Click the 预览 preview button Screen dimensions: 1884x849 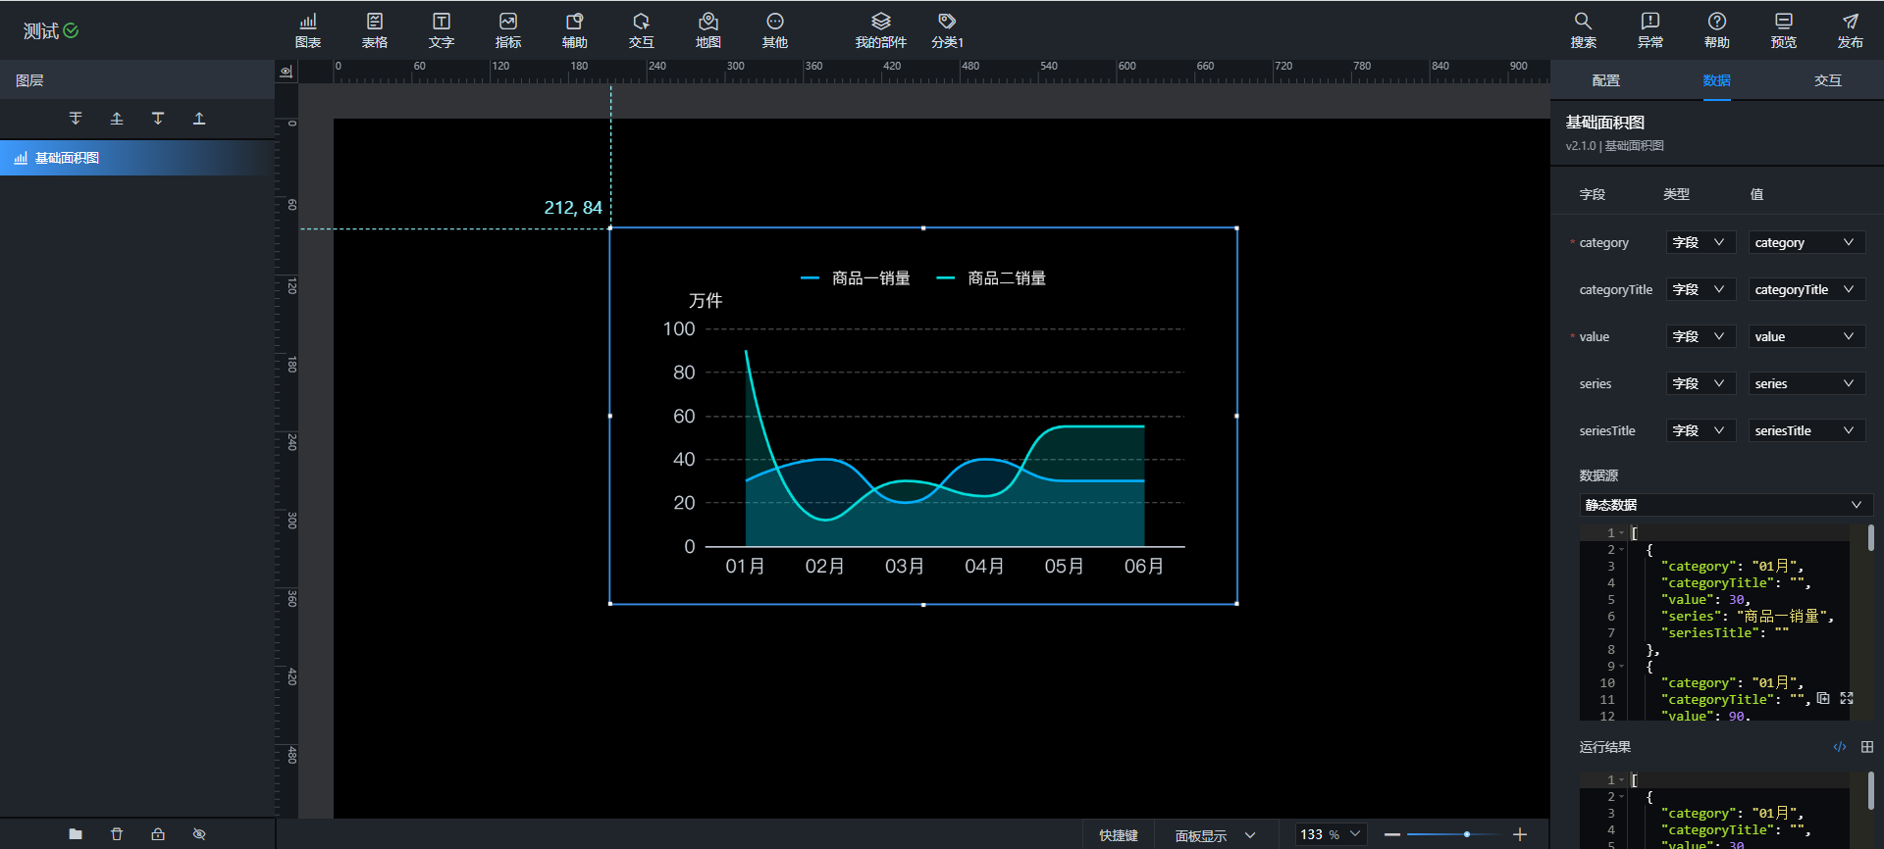pos(1783,29)
